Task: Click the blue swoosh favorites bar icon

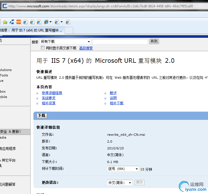Action: (x=12, y=22)
